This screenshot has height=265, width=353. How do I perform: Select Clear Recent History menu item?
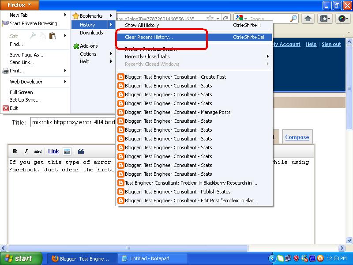coord(194,37)
